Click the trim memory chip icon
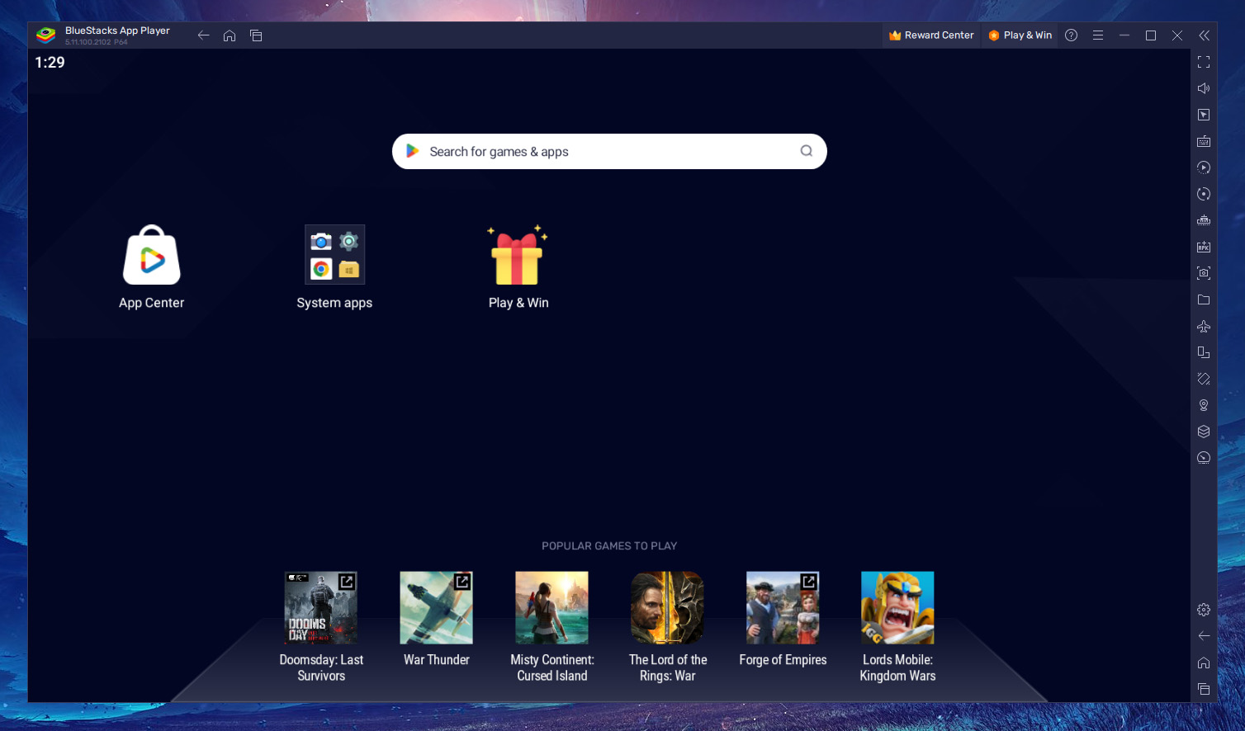This screenshot has width=1245, height=731. (x=1204, y=220)
